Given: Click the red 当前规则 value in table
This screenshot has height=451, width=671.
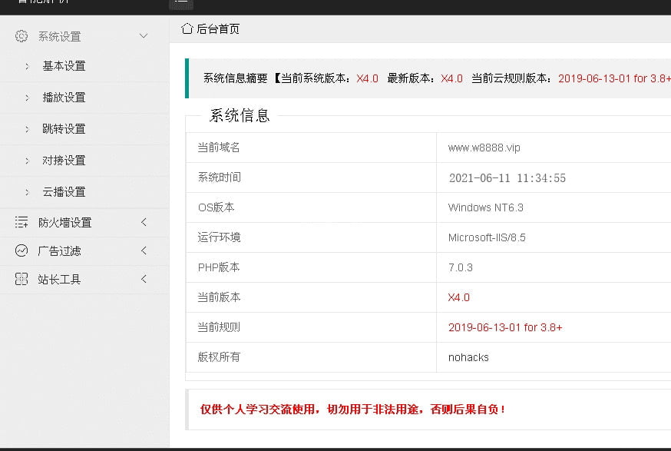Looking at the screenshot, I should pos(504,327).
